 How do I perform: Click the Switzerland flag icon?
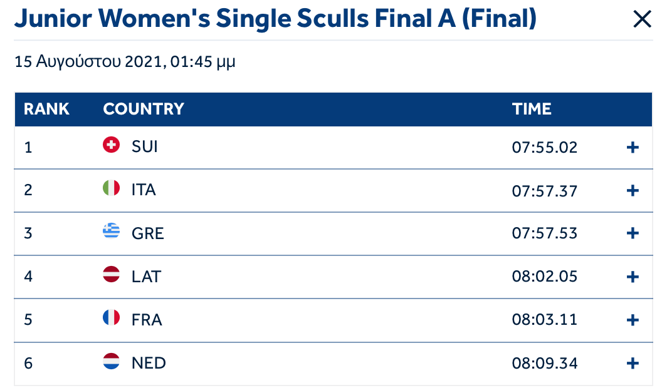point(111,145)
